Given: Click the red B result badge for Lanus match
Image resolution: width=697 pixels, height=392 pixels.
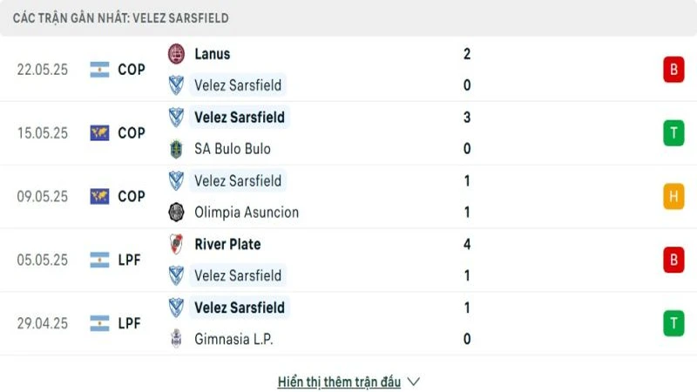Looking at the screenshot, I should tap(673, 70).
